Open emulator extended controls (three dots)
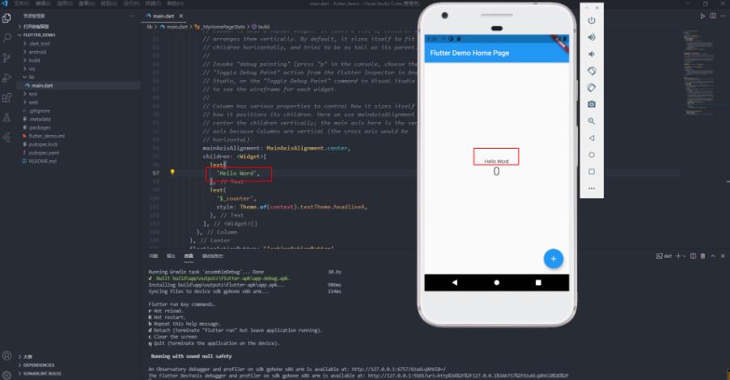Screen dimensions: 730x380 pos(592,188)
